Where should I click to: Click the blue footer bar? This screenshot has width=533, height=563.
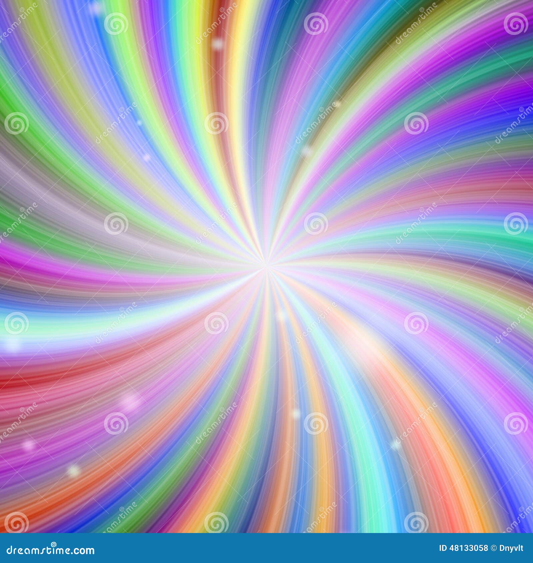[233, 550]
